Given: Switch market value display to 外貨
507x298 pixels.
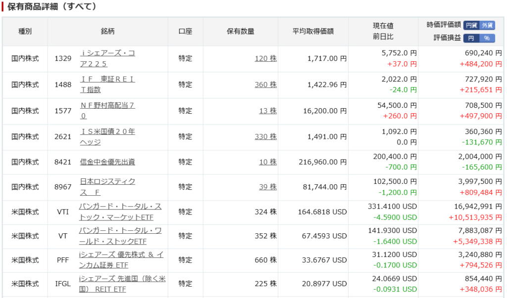Looking at the screenshot, I should (x=488, y=25).
